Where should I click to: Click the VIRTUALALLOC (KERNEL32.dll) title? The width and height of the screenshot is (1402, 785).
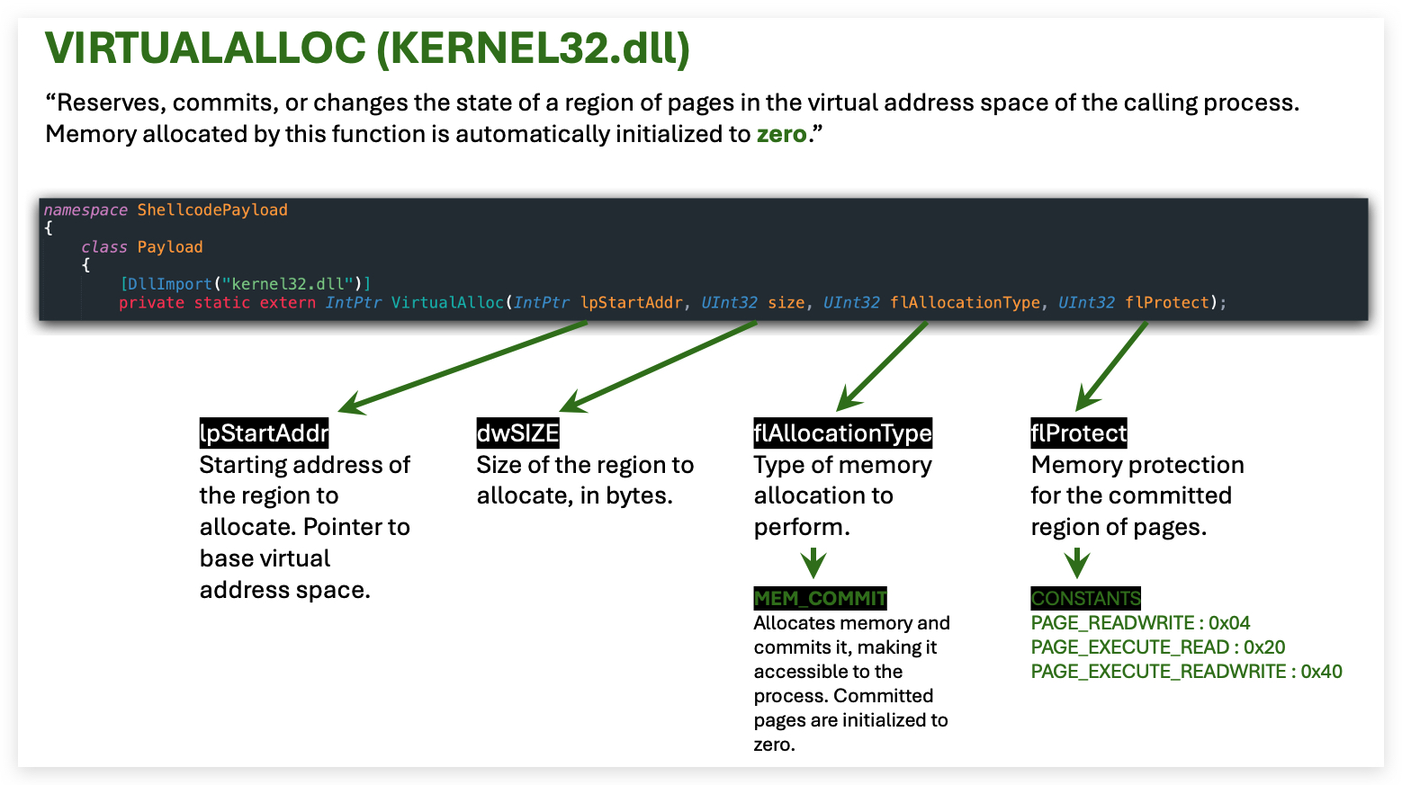click(368, 49)
